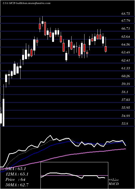
Task: Select the 55.95 price axis label
Action: tap(126, 108)
